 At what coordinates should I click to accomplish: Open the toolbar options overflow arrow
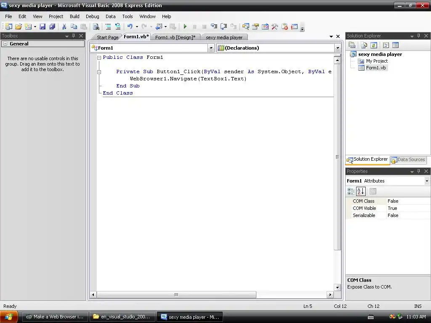point(302,28)
